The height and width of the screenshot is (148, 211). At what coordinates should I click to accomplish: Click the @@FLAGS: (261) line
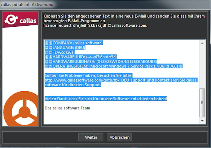pos(60,52)
